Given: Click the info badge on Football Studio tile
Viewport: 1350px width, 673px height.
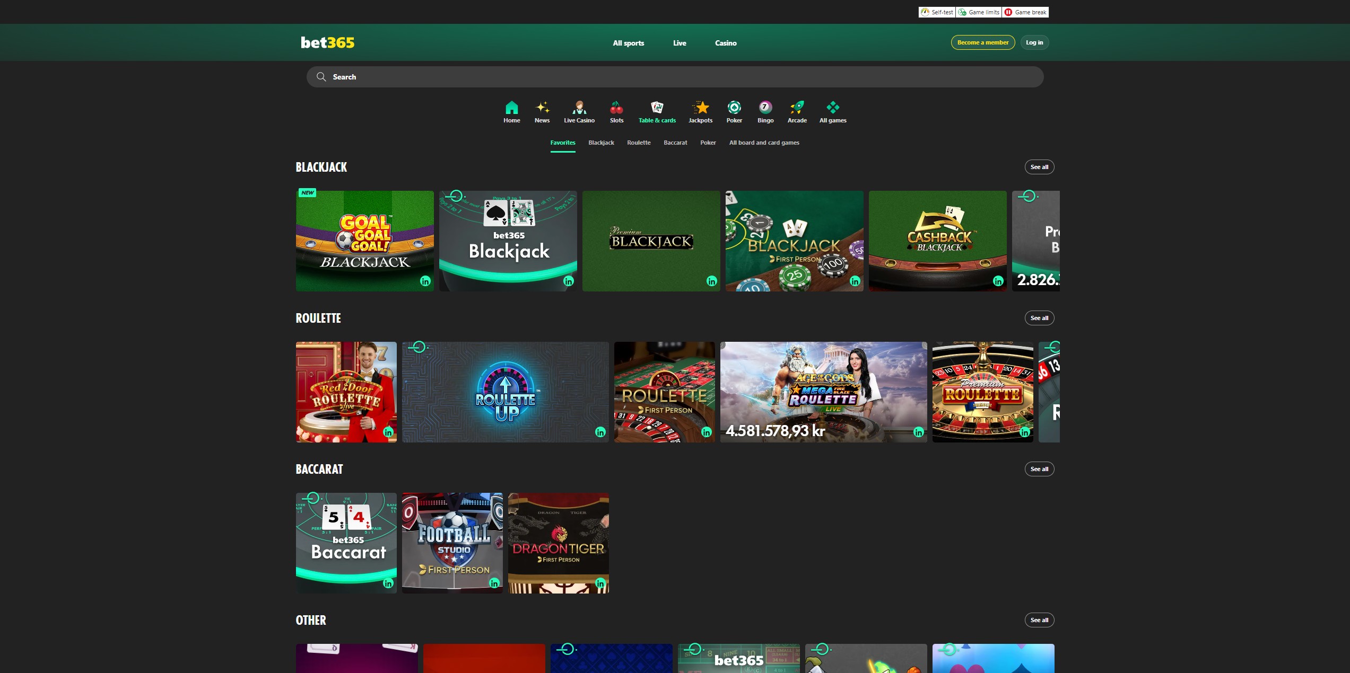Looking at the screenshot, I should tap(494, 583).
